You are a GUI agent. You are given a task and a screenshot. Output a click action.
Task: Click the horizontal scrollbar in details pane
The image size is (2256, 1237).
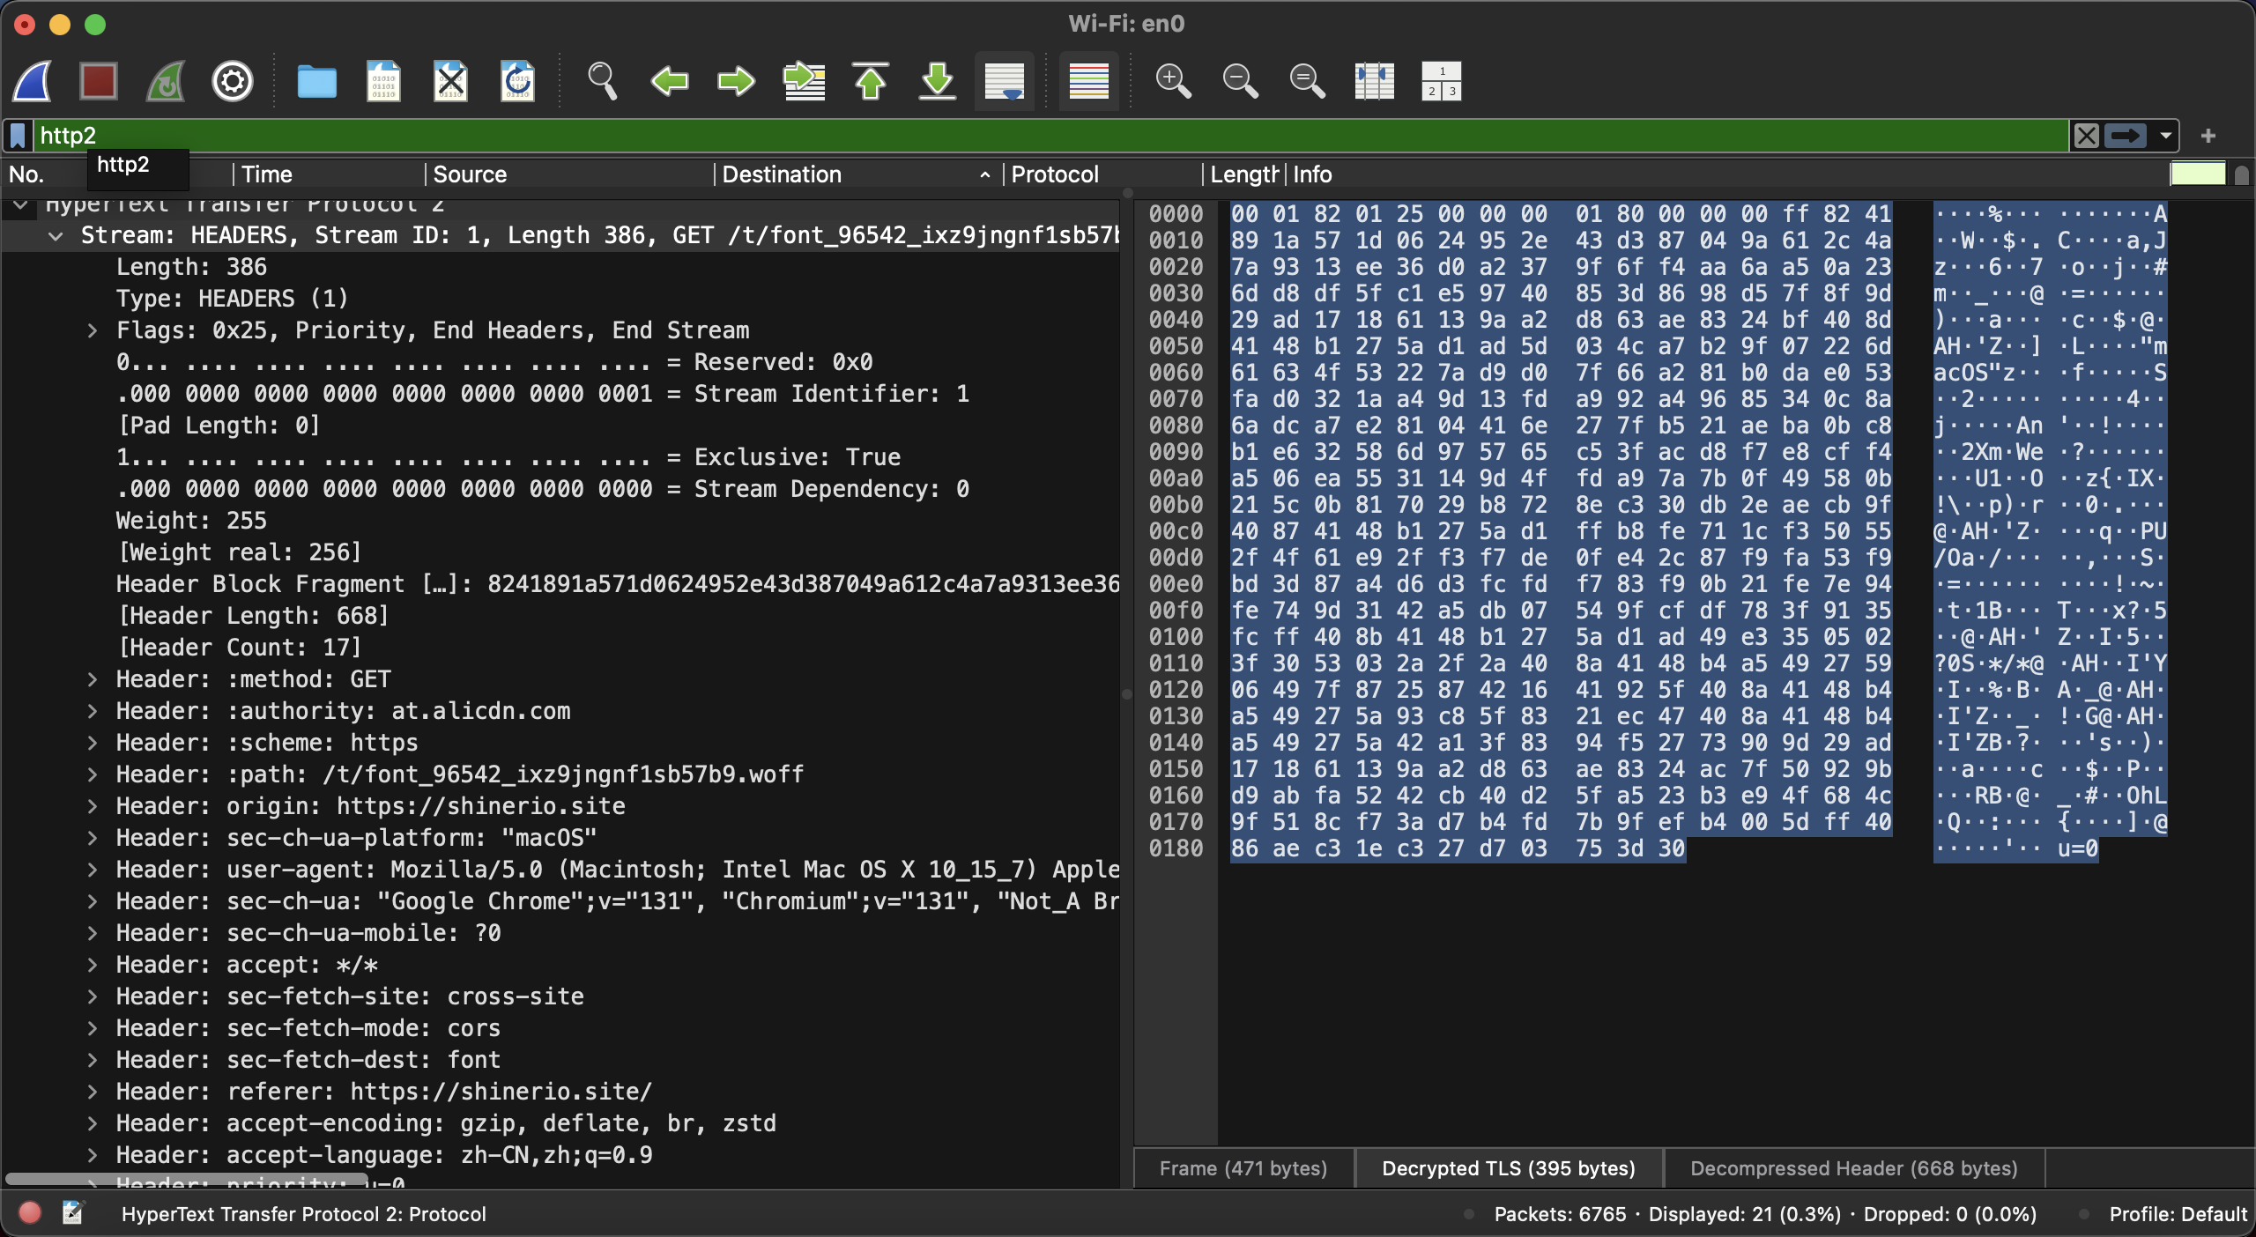click(x=185, y=1179)
